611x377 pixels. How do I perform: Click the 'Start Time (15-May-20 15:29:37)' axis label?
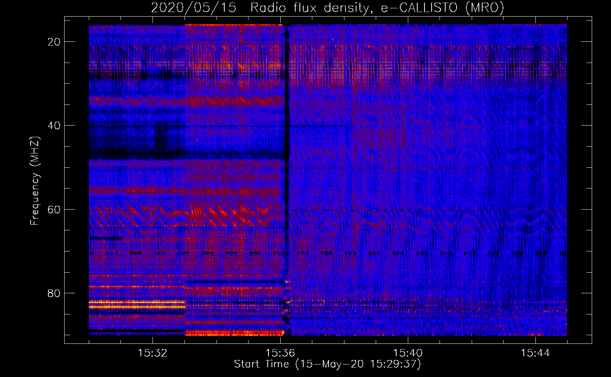pos(327,364)
